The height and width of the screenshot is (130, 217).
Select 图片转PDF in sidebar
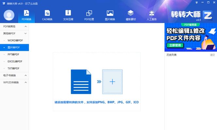click(x=14, y=47)
